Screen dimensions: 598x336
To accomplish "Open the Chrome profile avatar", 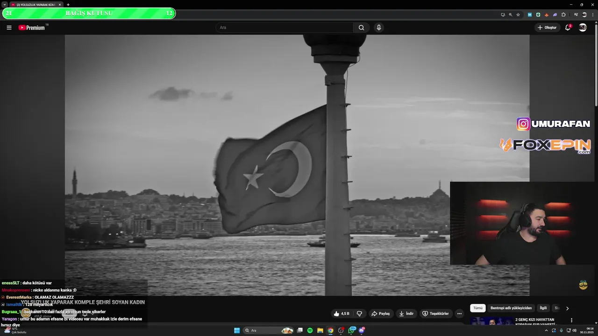I will coord(584,14).
